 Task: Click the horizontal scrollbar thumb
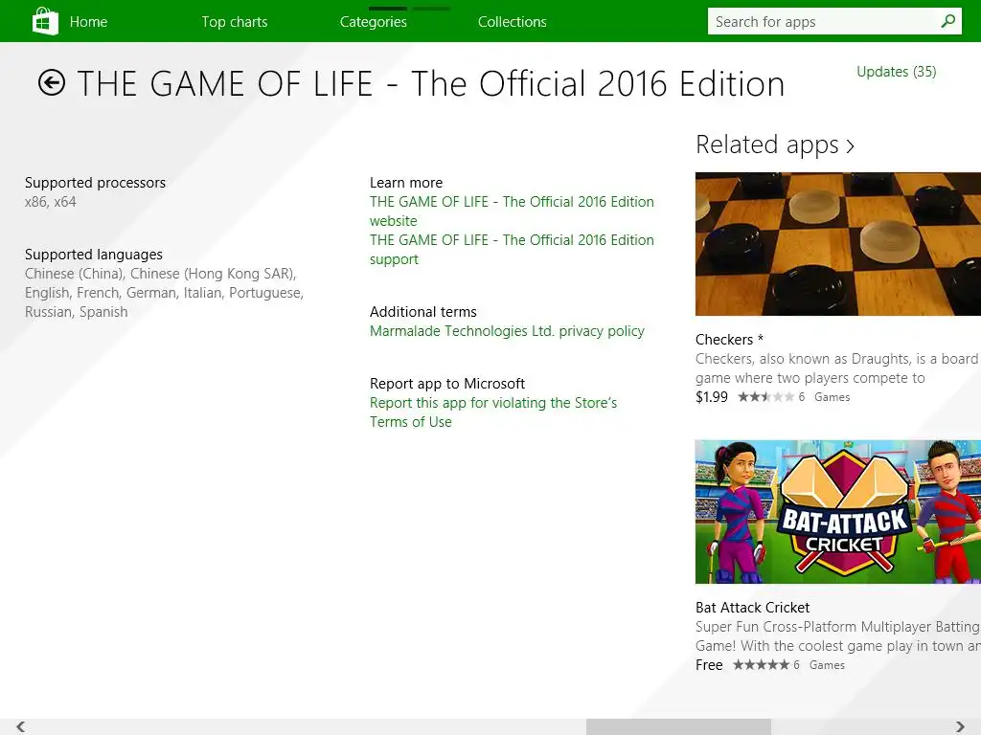tap(678, 726)
